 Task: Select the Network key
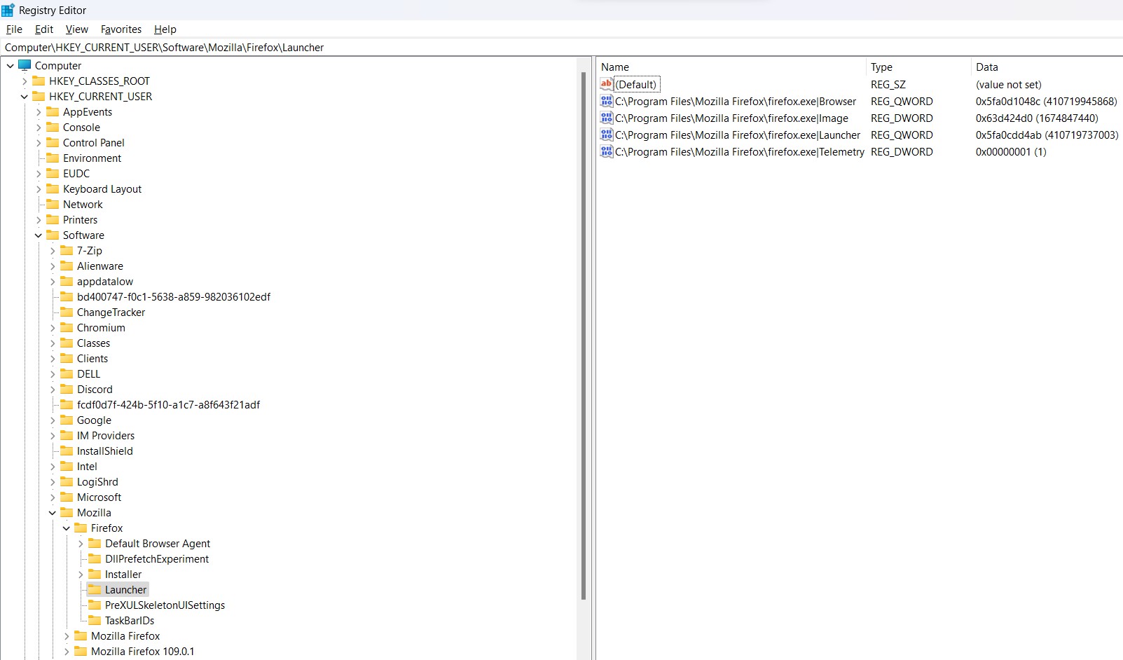pos(83,205)
